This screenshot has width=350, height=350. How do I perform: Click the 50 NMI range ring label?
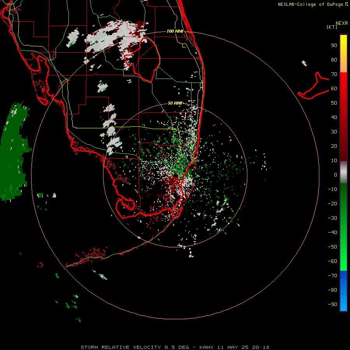click(x=175, y=103)
